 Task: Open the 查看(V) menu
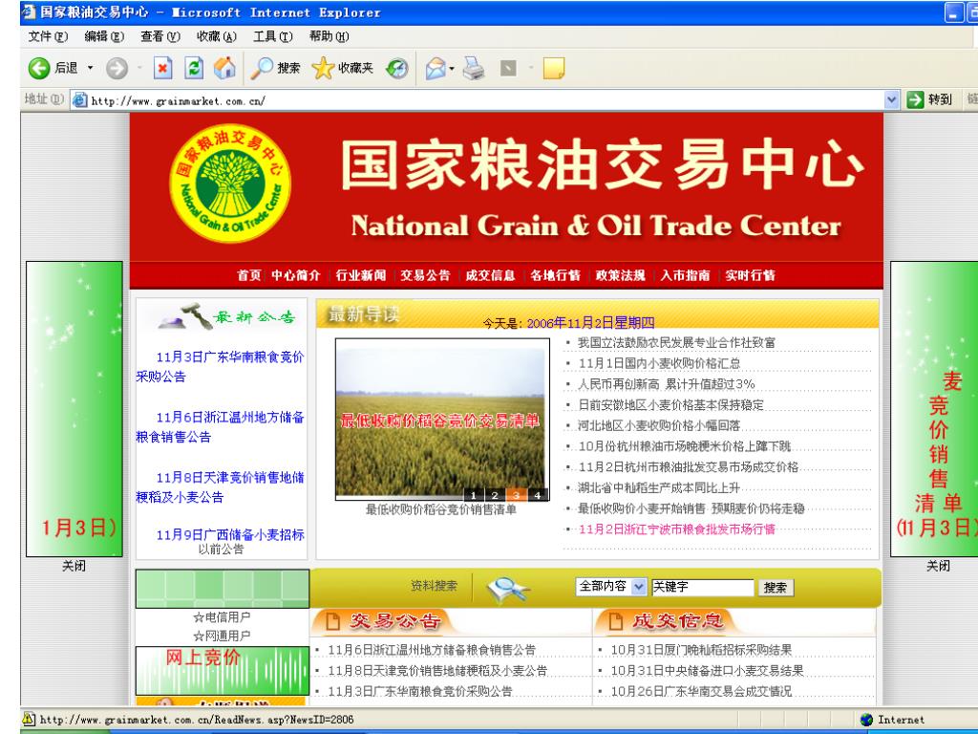(x=160, y=36)
